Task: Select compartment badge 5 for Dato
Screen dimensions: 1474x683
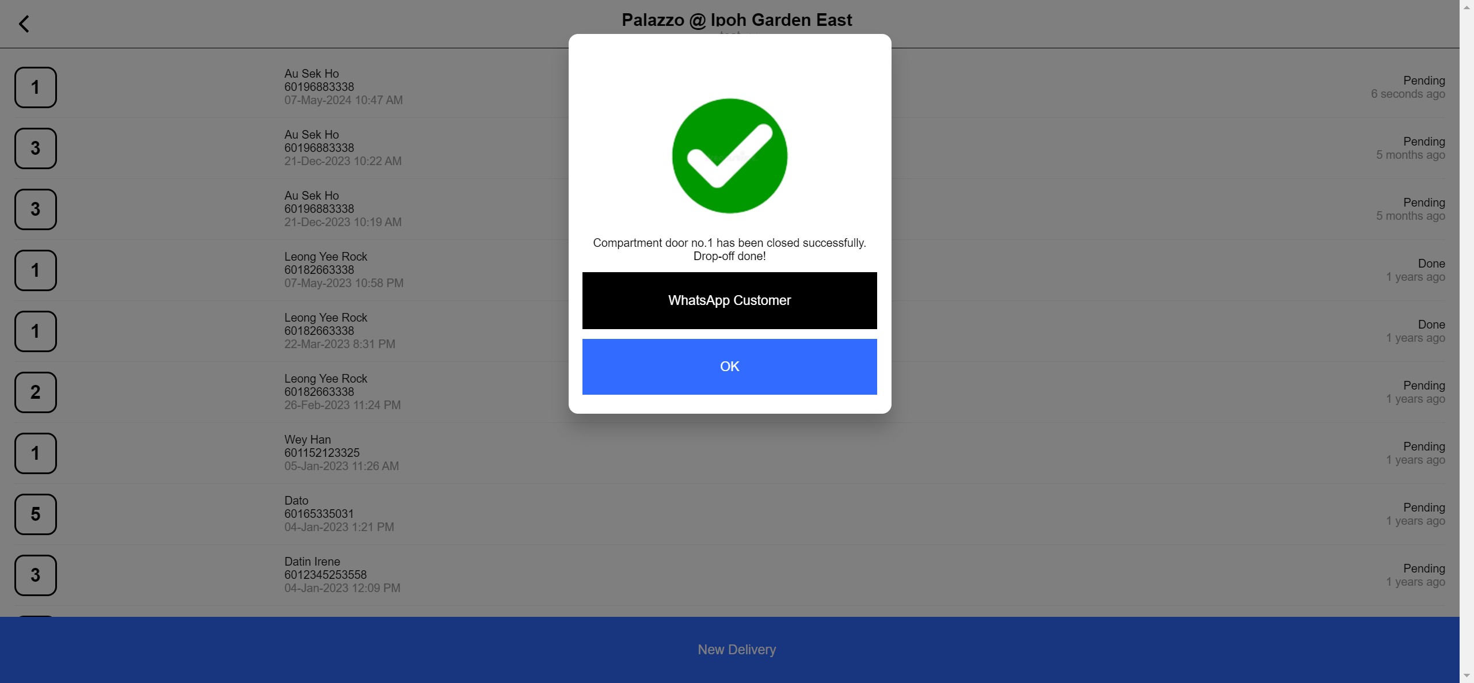Action: [x=35, y=514]
